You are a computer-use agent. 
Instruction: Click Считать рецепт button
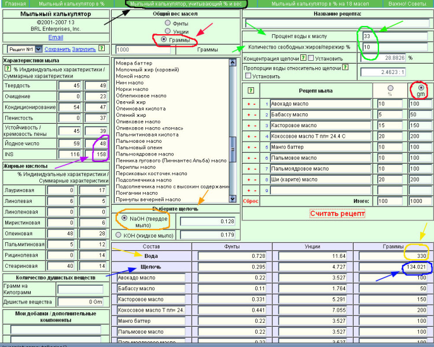point(337,213)
